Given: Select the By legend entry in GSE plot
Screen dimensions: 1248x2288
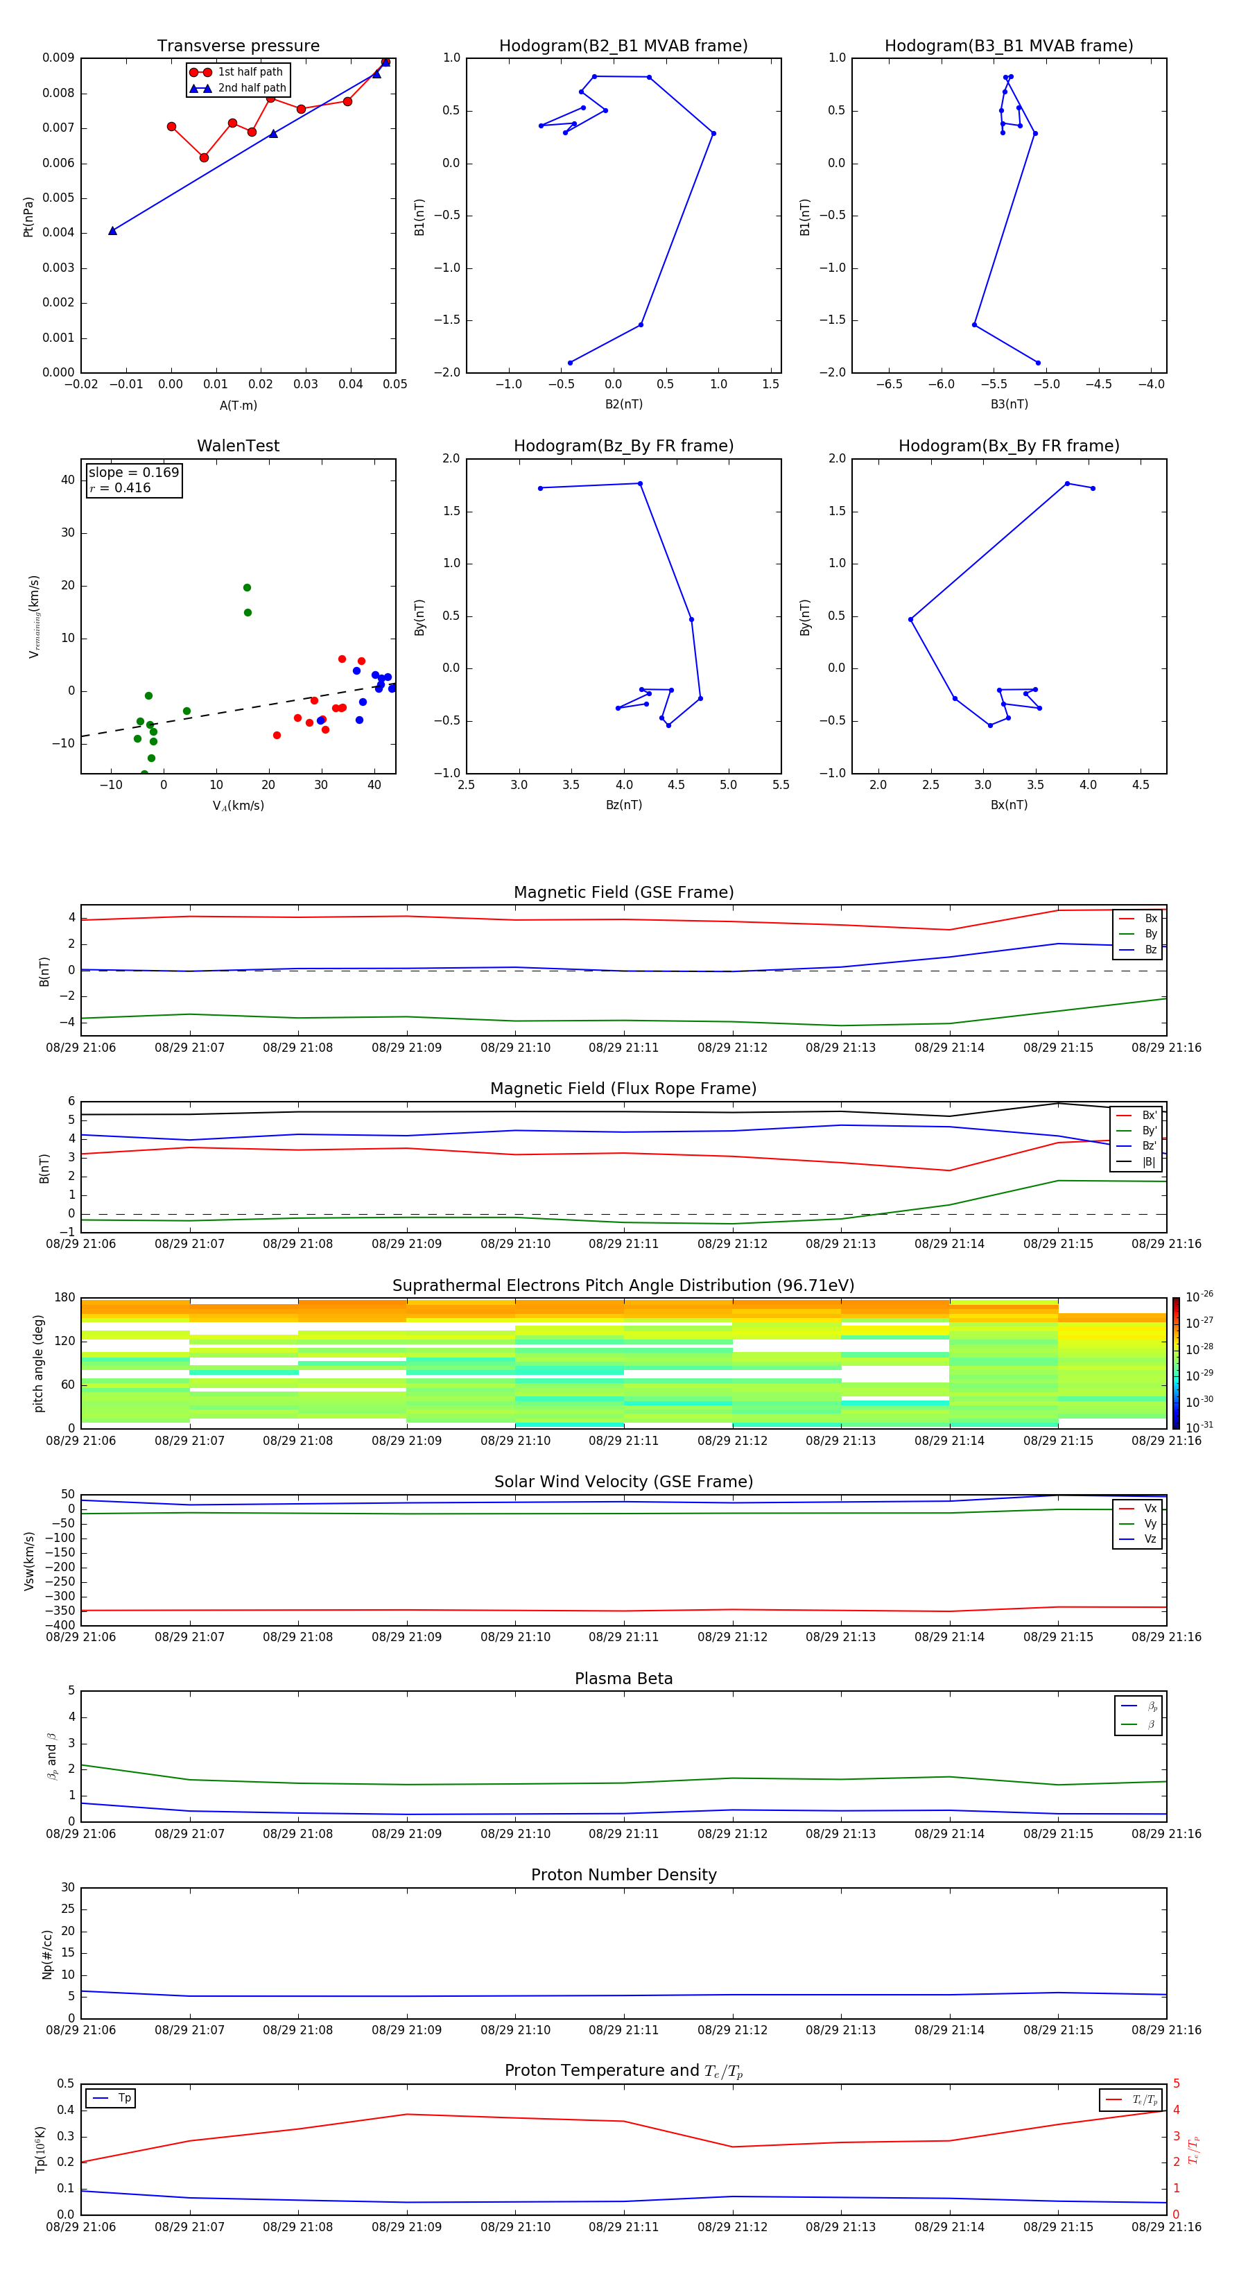Looking at the screenshot, I should [x=1138, y=933].
